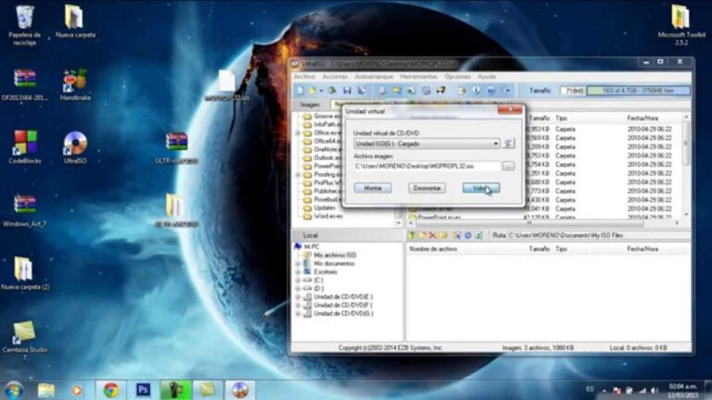Expand the Escritorio tree node
This screenshot has height=400, width=712.
coord(298,272)
